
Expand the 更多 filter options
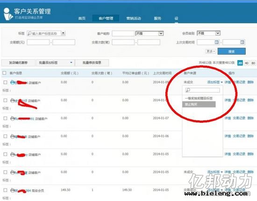pos(211,51)
